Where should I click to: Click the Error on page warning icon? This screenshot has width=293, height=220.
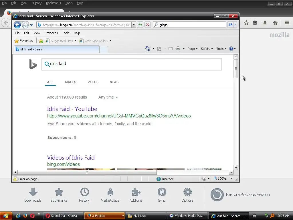(15, 179)
